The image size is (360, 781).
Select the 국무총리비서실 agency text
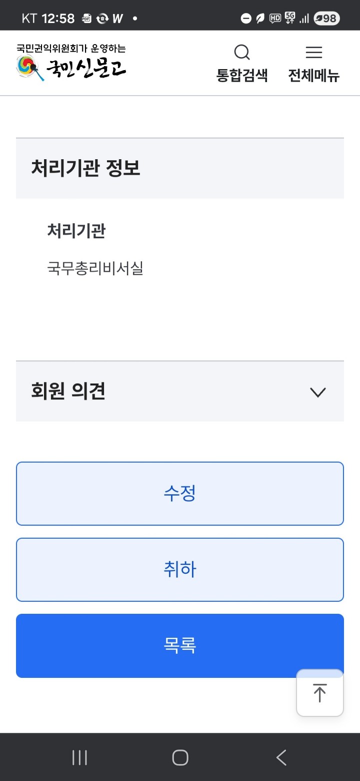95,269
